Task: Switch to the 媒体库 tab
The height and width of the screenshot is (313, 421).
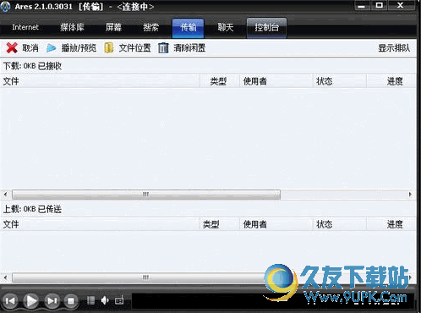Action: point(72,27)
